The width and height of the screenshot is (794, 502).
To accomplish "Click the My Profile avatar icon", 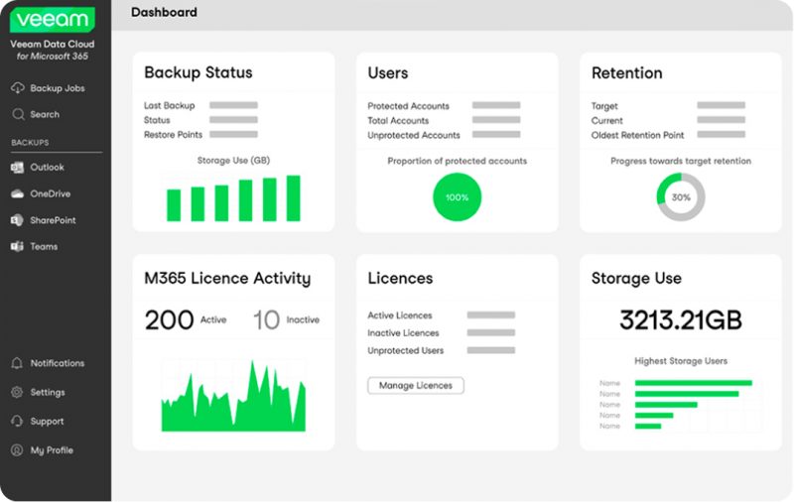I will click(17, 449).
